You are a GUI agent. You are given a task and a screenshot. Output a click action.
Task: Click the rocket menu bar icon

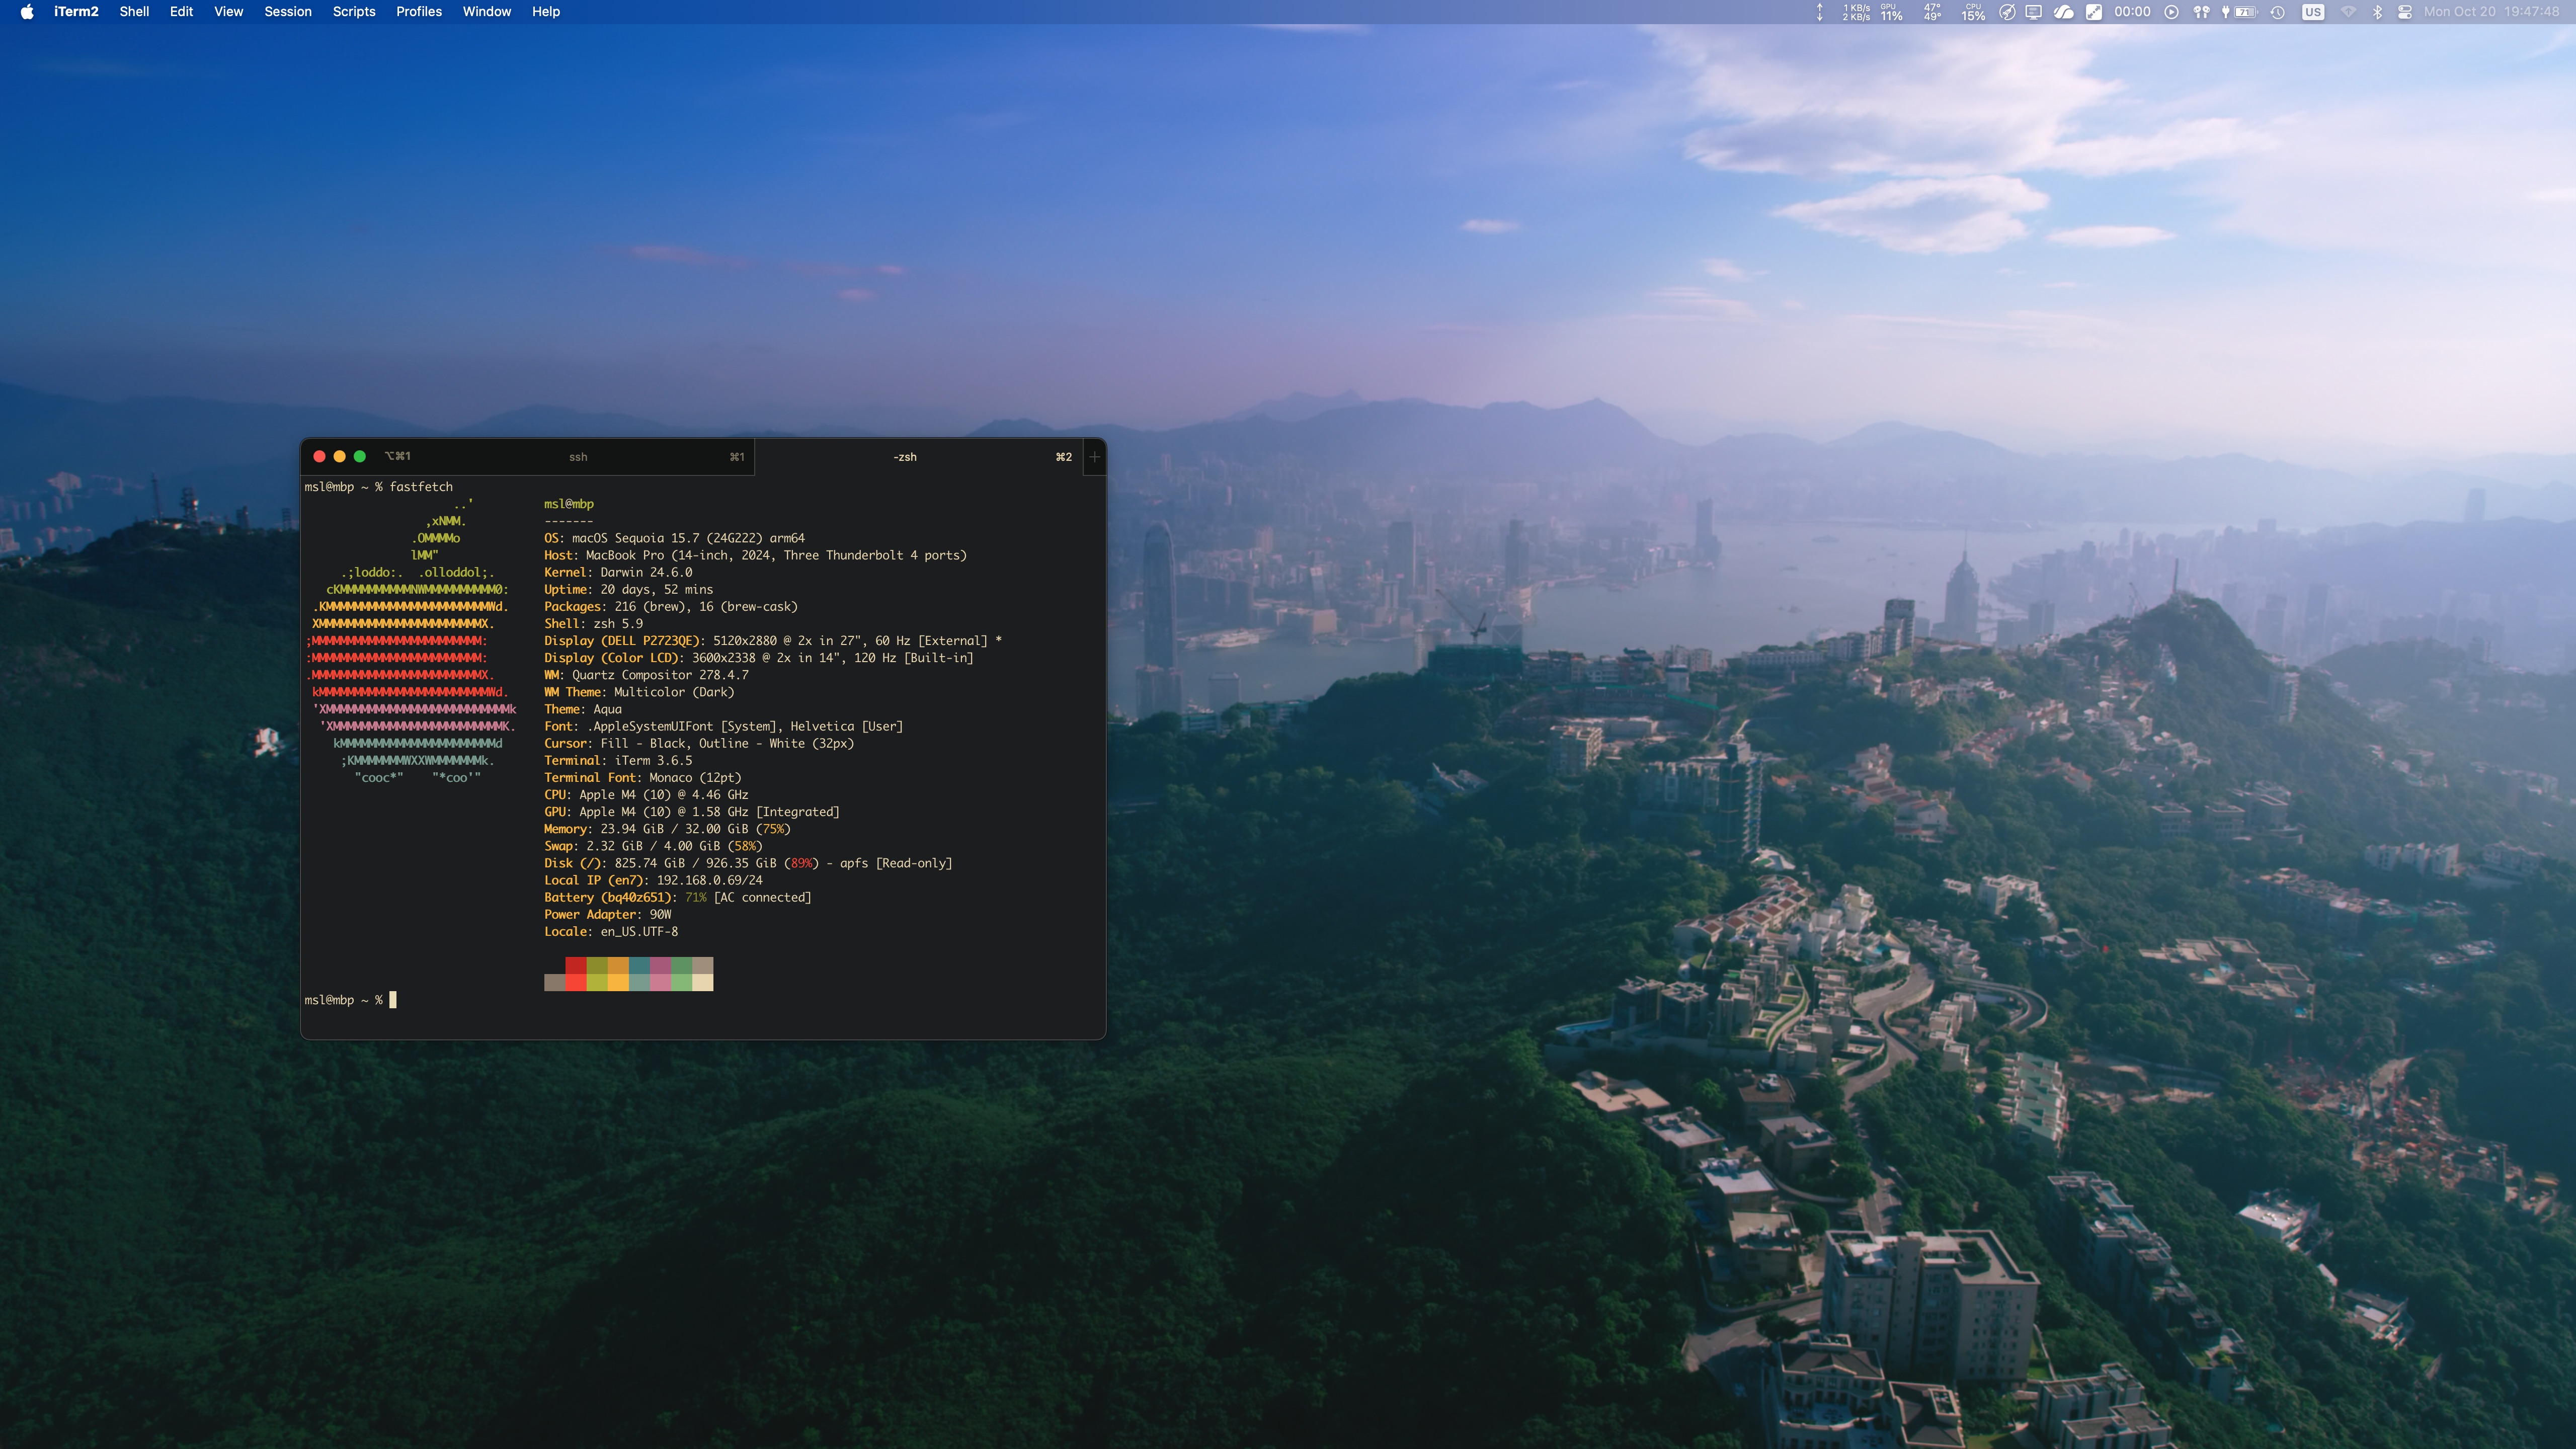pyautogui.click(x=2007, y=12)
